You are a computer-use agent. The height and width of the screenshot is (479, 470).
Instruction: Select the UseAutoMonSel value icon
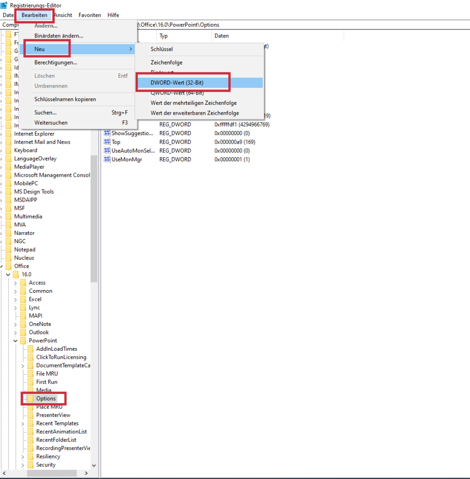(107, 151)
